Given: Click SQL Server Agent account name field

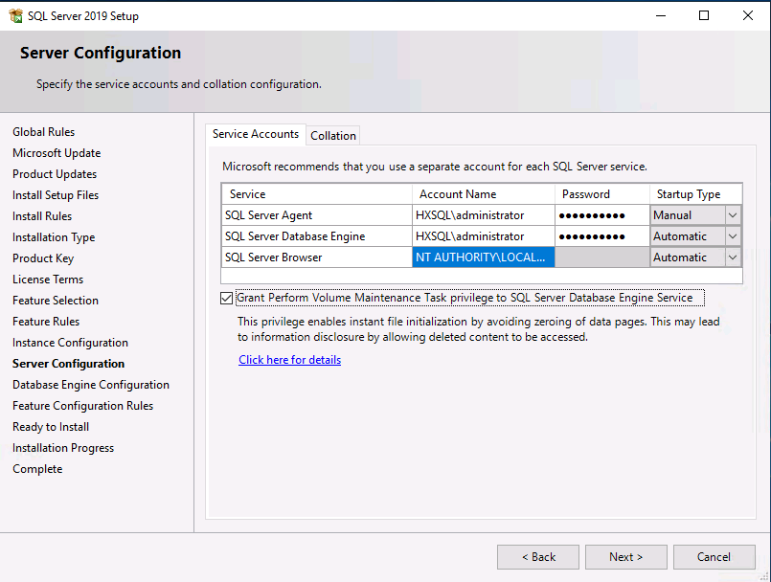Looking at the screenshot, I should click(x=483, y=215).
